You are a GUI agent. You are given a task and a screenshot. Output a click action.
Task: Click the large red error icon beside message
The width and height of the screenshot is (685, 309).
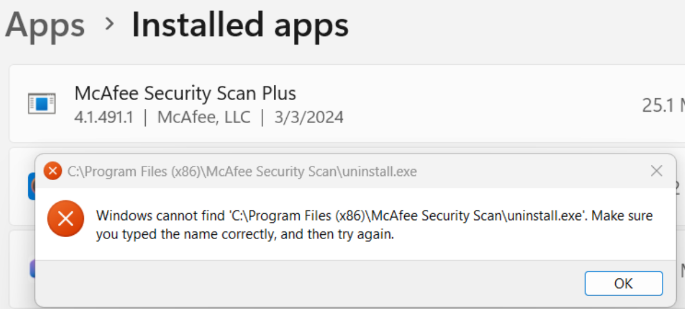[x=65, y=218]
